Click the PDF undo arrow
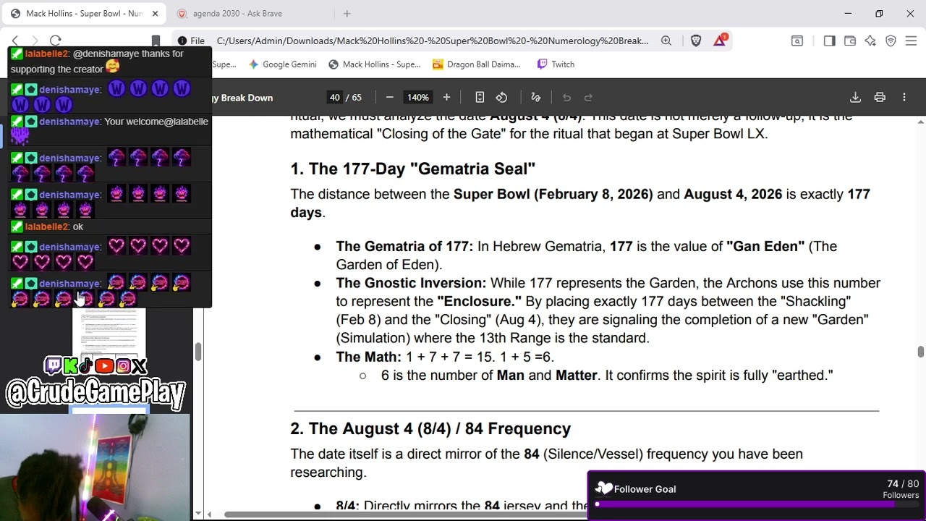 pyautogui.click(x=566, y=97)
